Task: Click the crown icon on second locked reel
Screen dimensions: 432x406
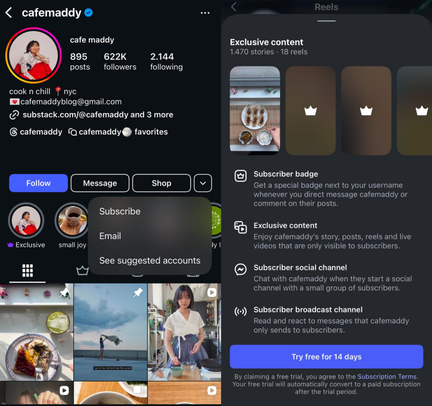Action: coord(310,111)
